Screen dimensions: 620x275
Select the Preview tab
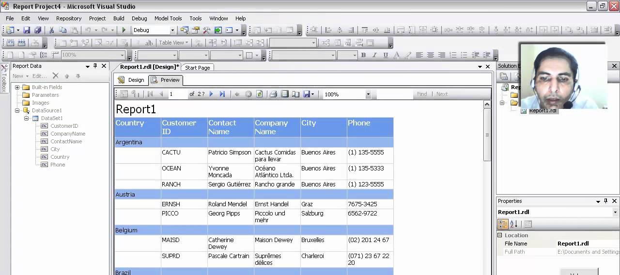(166, 80)
